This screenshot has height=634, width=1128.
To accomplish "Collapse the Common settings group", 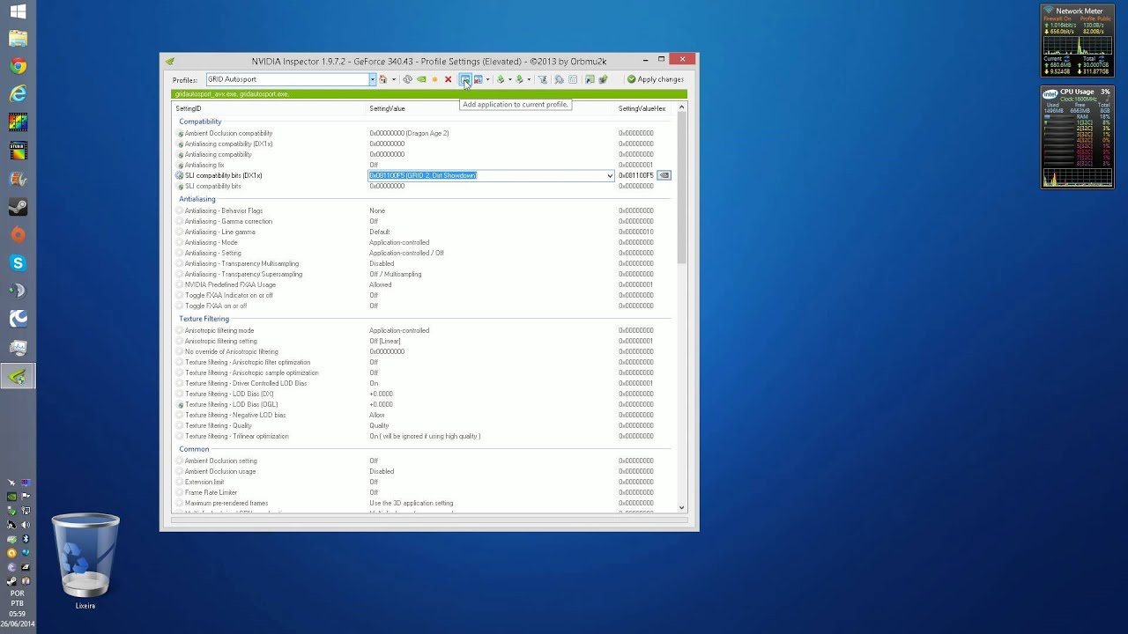I will (x=194, y=449).
